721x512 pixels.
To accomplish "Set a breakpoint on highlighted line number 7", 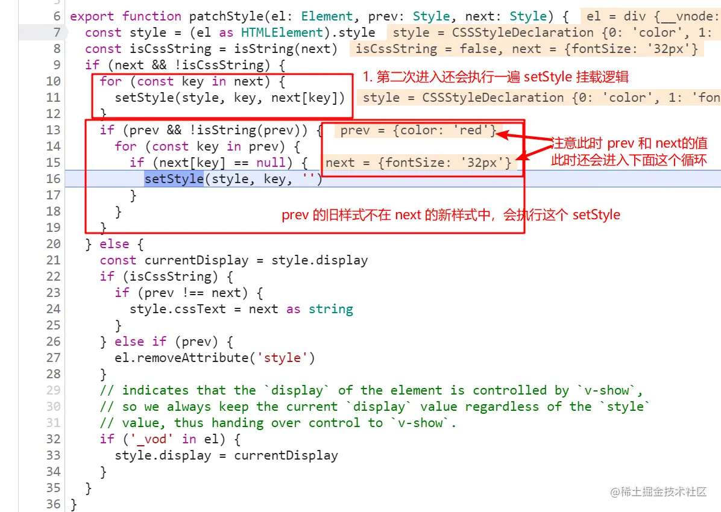I will coord(57,33).
